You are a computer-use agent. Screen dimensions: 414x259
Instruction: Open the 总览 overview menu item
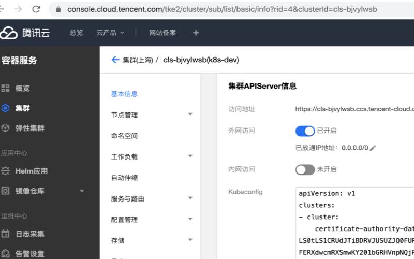coord(76,33)
